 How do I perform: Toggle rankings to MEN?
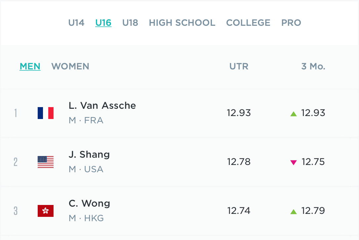tap(30, 66)
